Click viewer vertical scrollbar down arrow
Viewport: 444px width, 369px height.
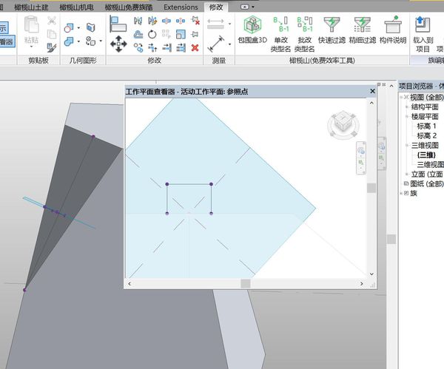tap(371, 274)
